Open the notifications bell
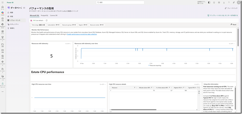 click(x=214, y=2)
